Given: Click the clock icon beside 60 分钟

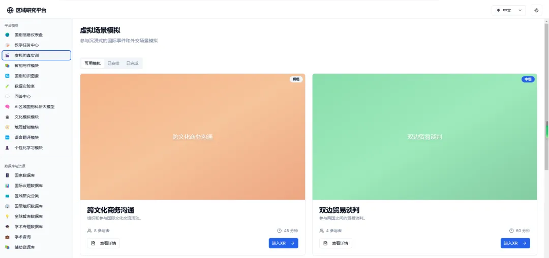Looking at the screenshot, I should coord(511,231).
